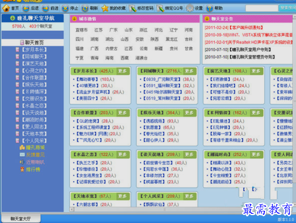Click 更多 button in 个人风采 card
This screenshot has height=223, width=296.
click(189, 196)
